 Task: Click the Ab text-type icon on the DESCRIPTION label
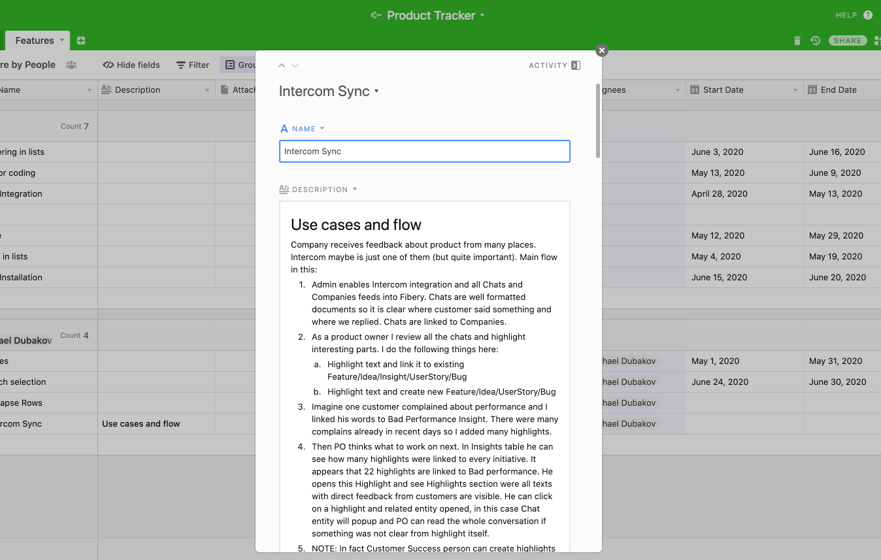point(284,189)
